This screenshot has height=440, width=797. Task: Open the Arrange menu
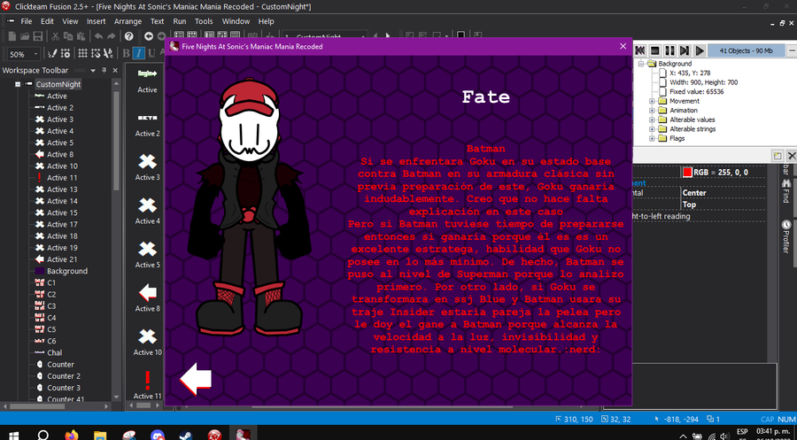128,21
